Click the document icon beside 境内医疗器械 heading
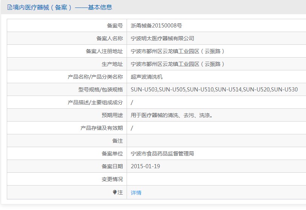The width and height of the screenshot is (306, 210). pyautogui.click(x=9, y=8)
